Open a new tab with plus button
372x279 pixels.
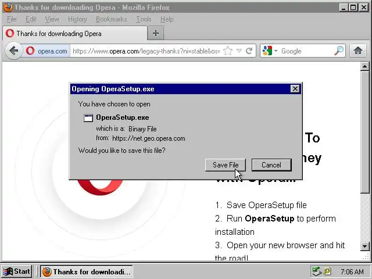[x=156, y=33]
